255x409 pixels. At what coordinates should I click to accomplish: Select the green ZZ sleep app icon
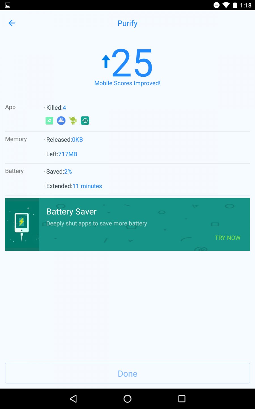click(x=49, y=121)
